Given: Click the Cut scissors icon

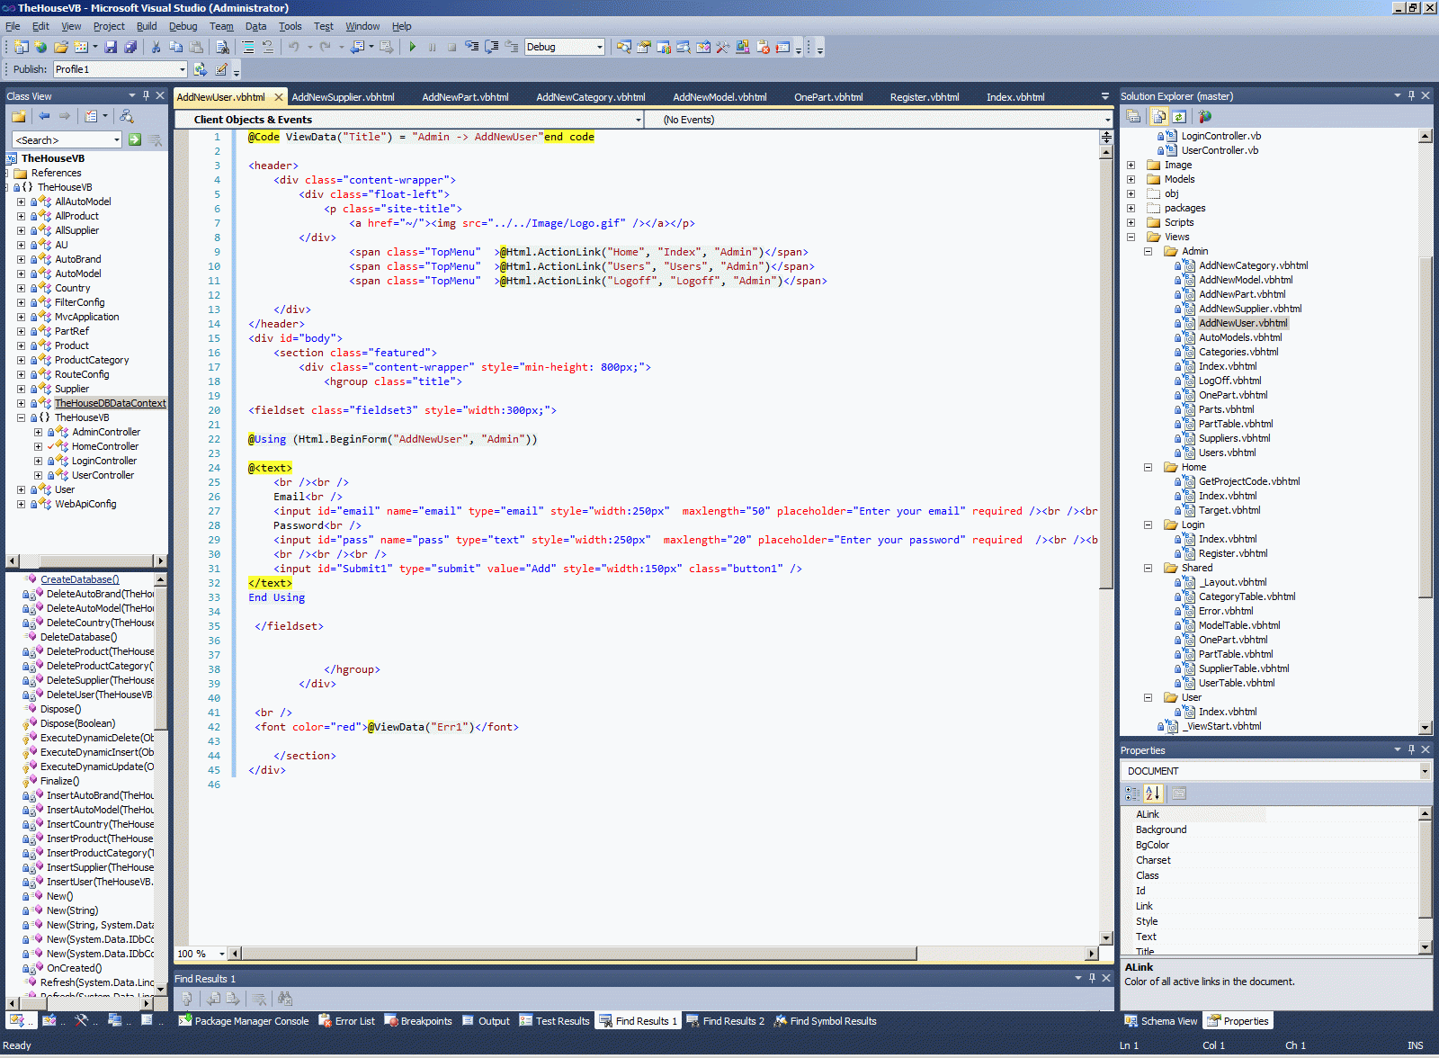Looking at the screenshot, I should tap(156, 47).
